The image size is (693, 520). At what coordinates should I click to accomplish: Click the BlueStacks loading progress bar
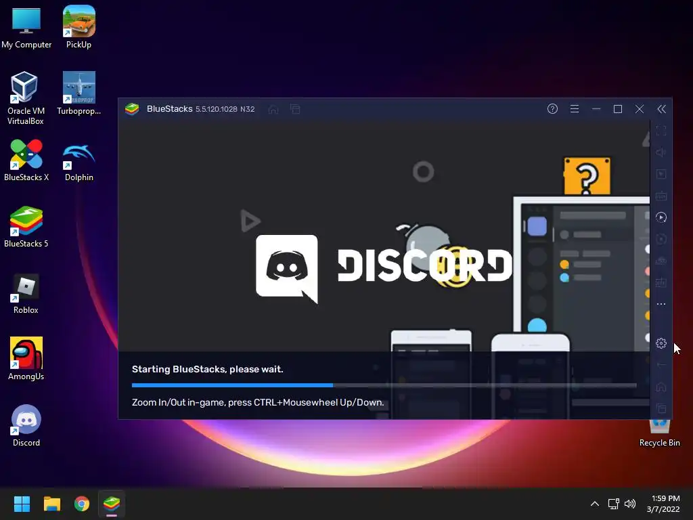point(384,385)
